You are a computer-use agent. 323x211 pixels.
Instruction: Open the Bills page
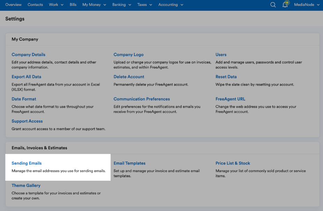73,5
